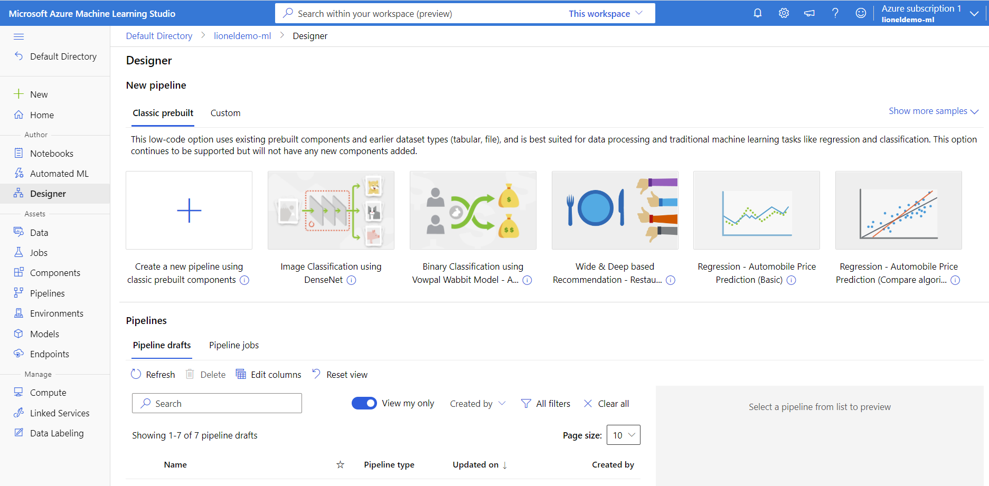Open workspace settings gear
This screenshot has height=486, width=989.
click(x=783, y=13)
